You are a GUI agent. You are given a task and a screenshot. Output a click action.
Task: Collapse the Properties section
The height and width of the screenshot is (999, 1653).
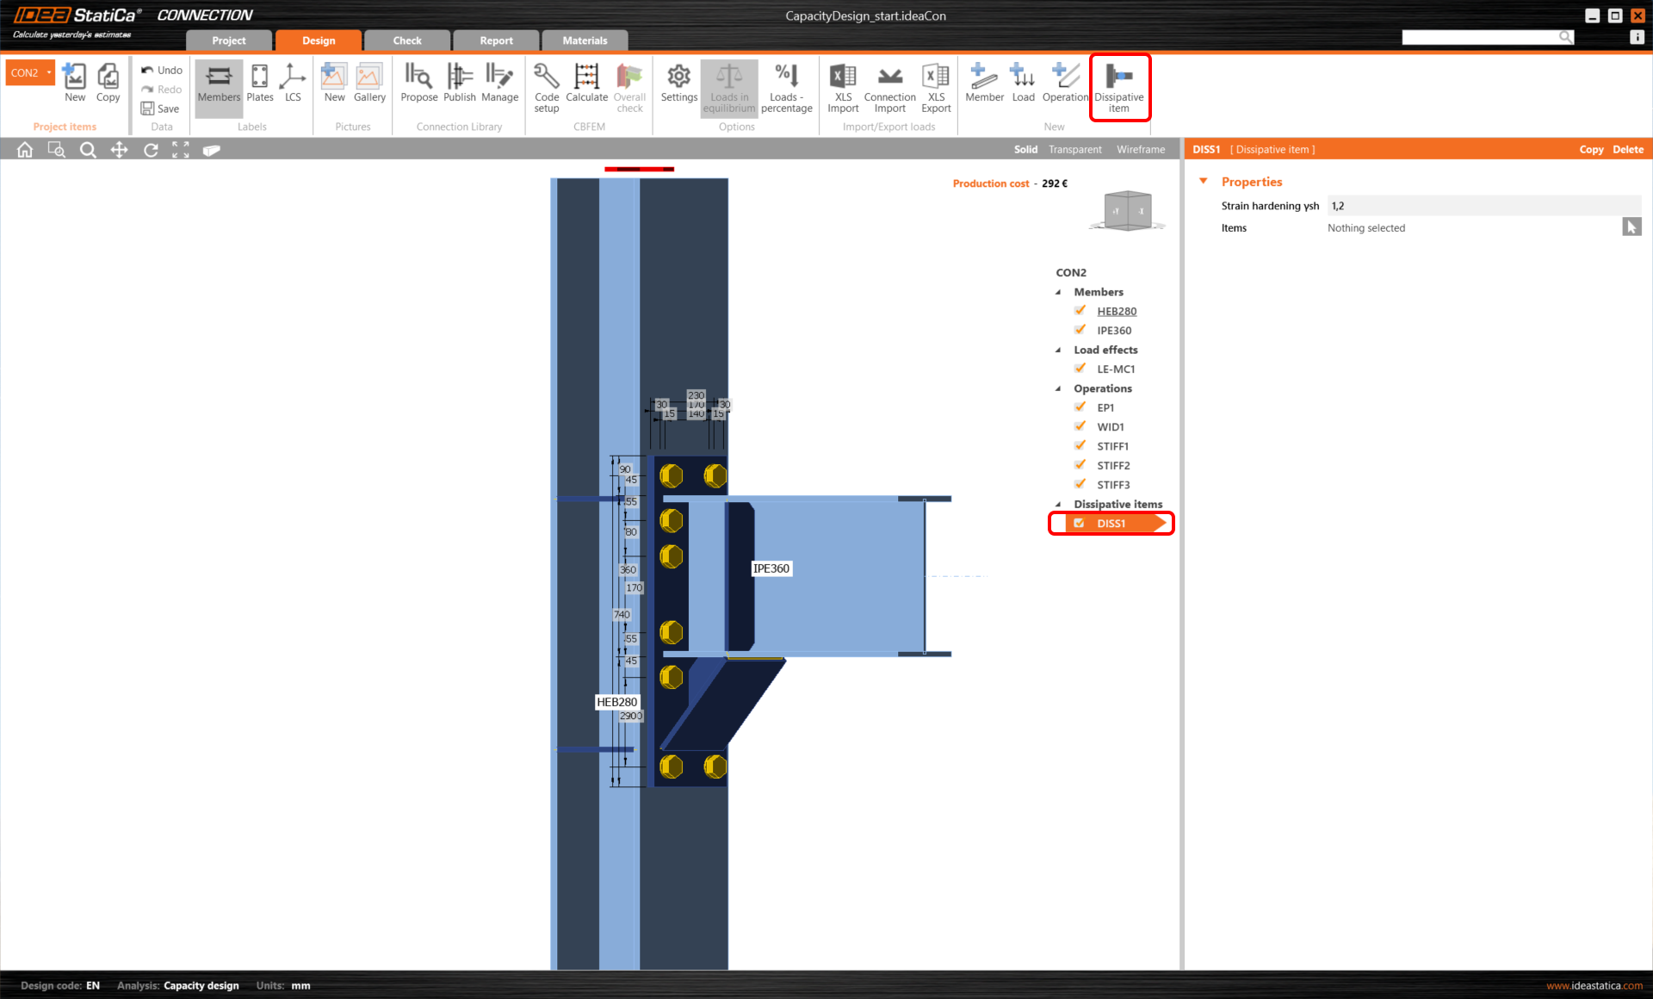1204,182
